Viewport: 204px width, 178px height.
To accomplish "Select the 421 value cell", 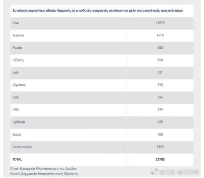I will pos(160,73).
